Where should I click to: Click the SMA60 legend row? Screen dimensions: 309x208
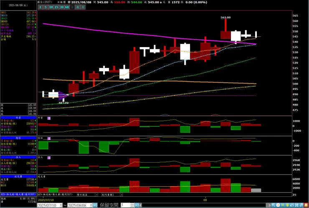[18, 21]
